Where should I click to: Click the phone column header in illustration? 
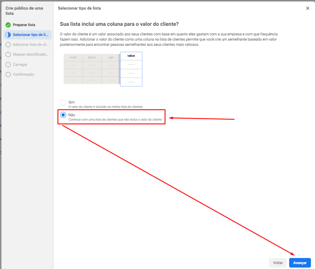click(92, 57)
